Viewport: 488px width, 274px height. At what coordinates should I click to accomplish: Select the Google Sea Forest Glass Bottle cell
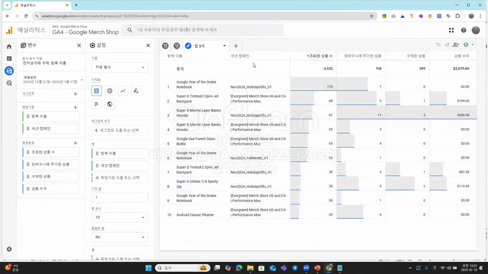tap(196, 142)
